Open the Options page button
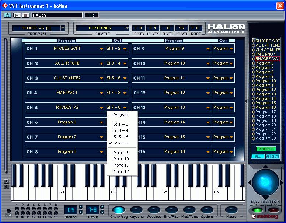The image size is (286, 223). [207, 210]
